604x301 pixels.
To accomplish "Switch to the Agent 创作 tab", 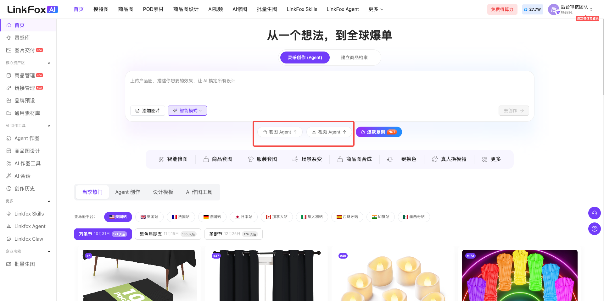I will [127, 192].
